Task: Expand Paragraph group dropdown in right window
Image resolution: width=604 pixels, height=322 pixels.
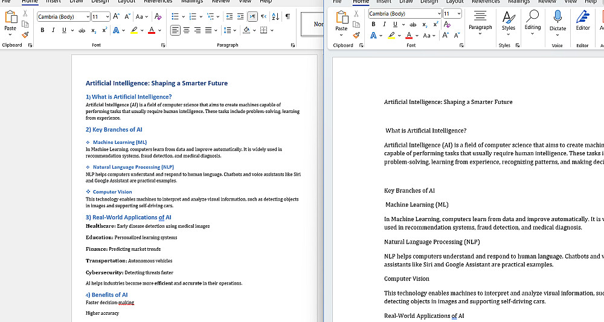Action: click(x=480, y=34)
